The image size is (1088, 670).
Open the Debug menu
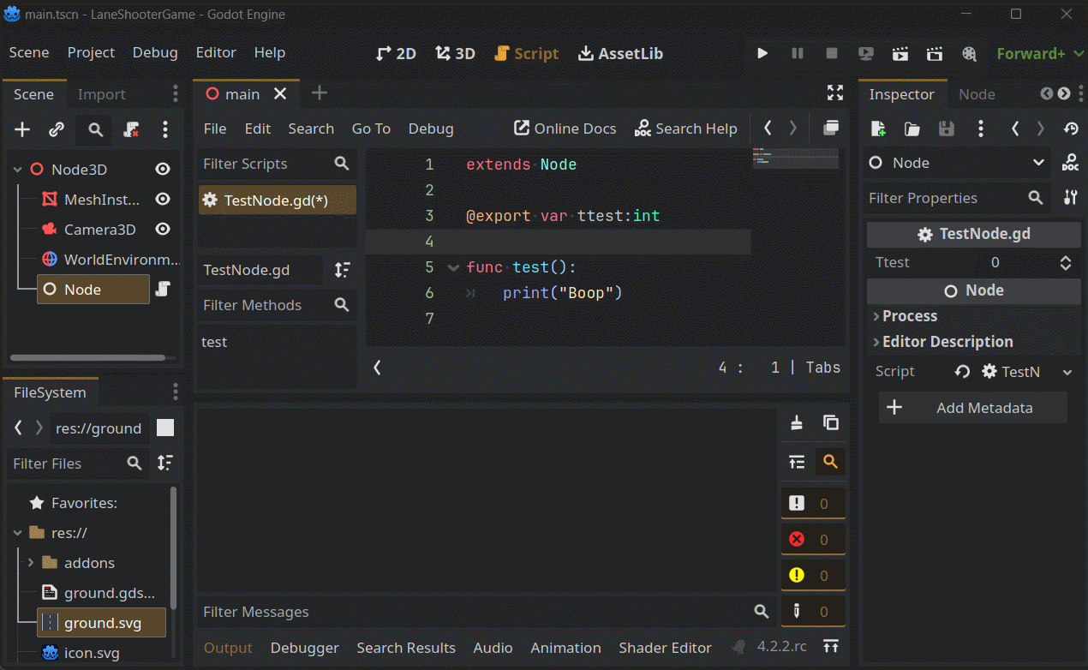coord(155,53)
